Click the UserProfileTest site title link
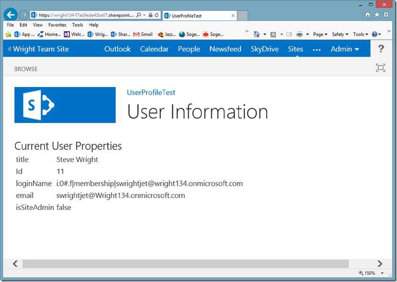The width and height of the screenshot is (397, 282). pyautogui.click(x=151, y=92)
